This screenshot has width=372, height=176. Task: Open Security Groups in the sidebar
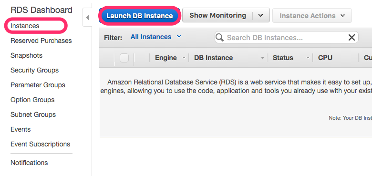pos(34,70)
